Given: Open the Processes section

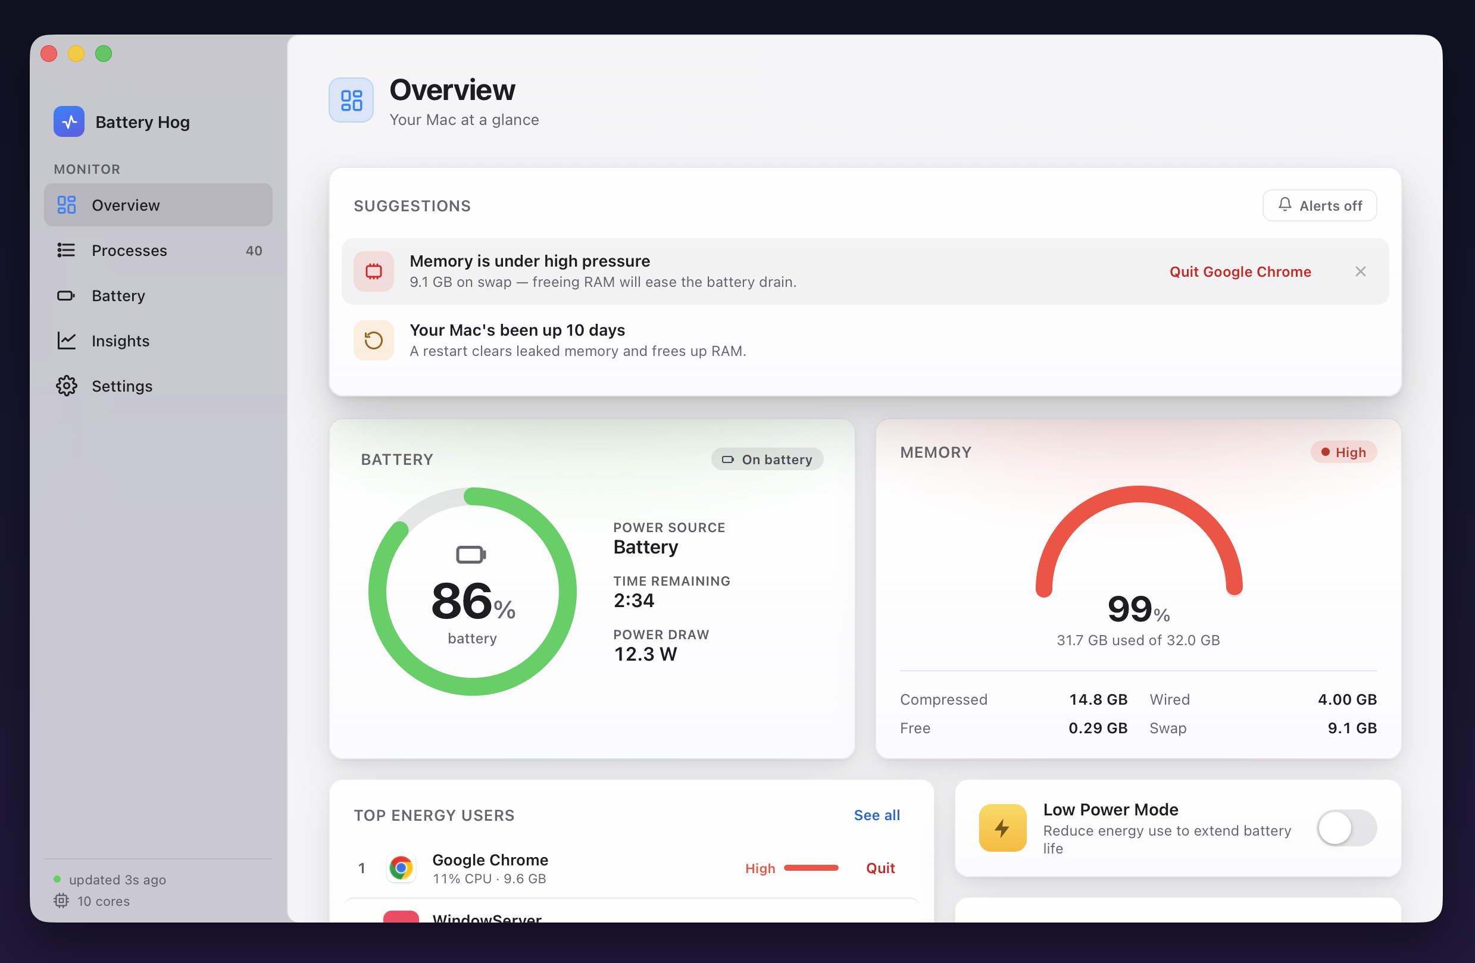Looking at the screenshot, I should tap(158, 251).
